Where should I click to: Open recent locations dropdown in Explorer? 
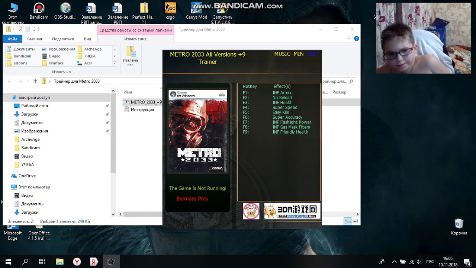click(28, 81)
